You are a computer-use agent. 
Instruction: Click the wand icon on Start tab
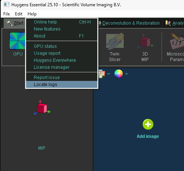tap(10, 23)
